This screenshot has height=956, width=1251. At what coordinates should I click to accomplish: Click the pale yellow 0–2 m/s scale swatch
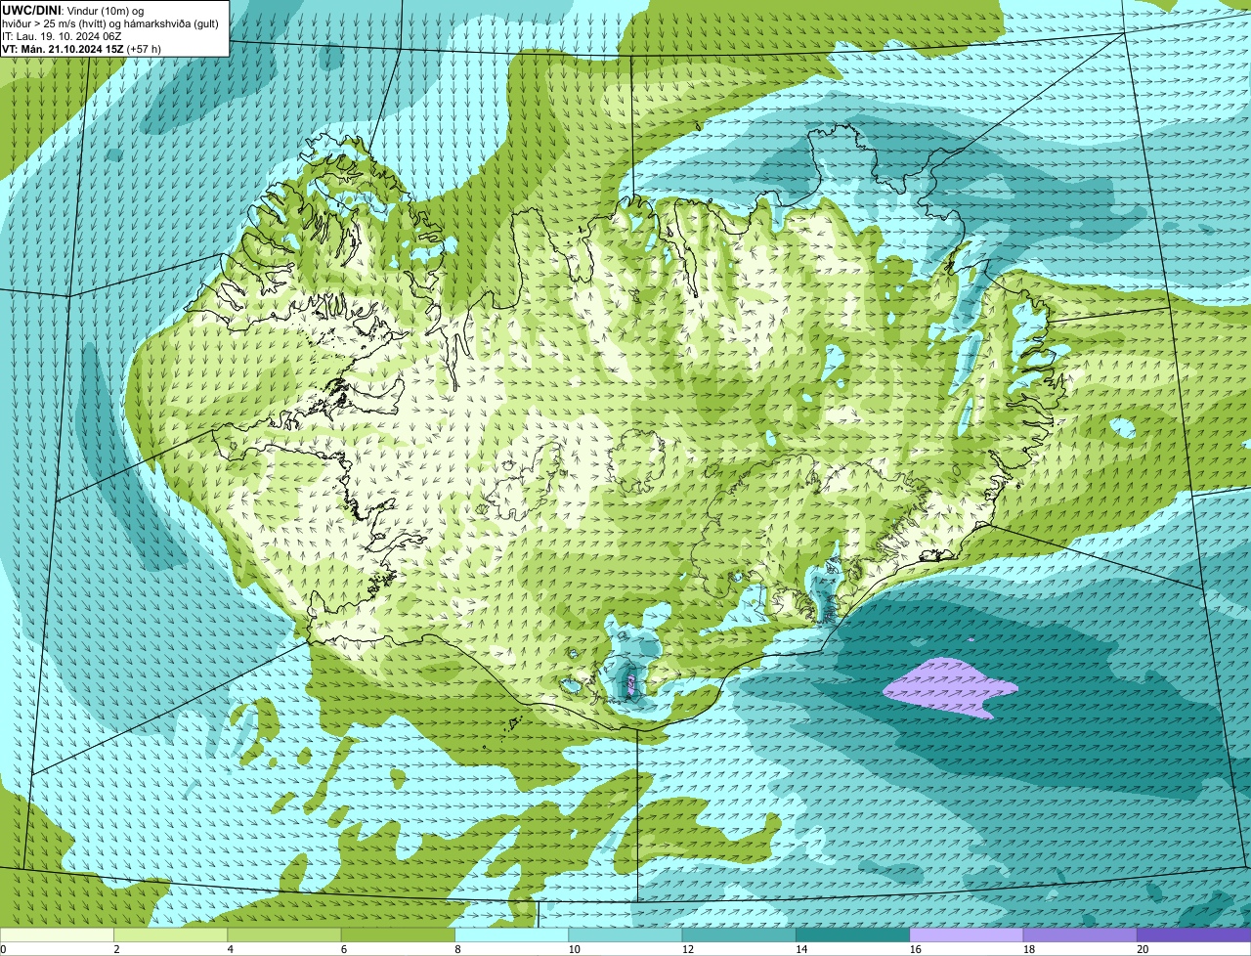[57, 934]
